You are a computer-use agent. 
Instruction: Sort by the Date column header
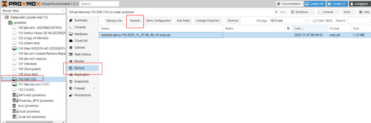click(x=310, y=29)
